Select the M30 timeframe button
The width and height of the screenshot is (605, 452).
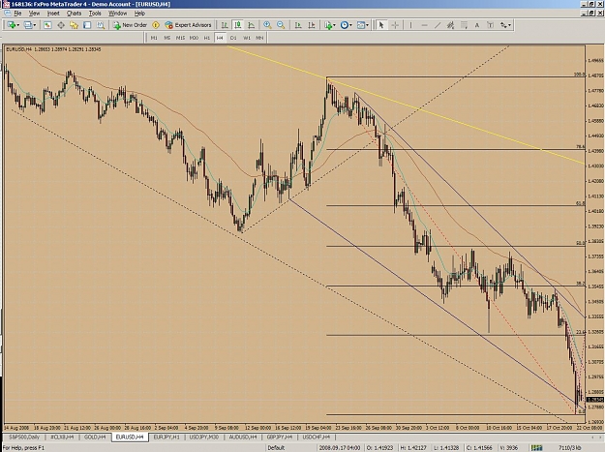[x=194, y=38]
